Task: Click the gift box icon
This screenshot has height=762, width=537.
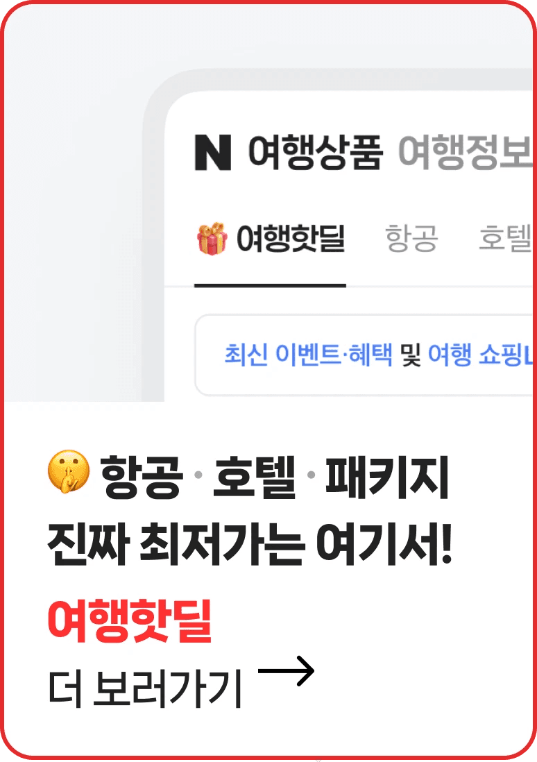Action: [212, 239]
